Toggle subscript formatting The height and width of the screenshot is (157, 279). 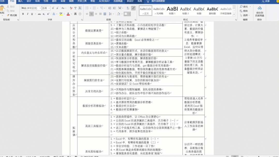[x=44, y=14]
